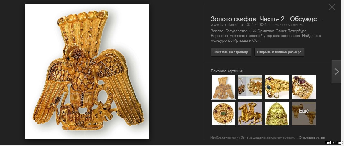Select the golden cone helmet thumbnail
The height and width of the screenshot is (146, 344).
(277, 114)
